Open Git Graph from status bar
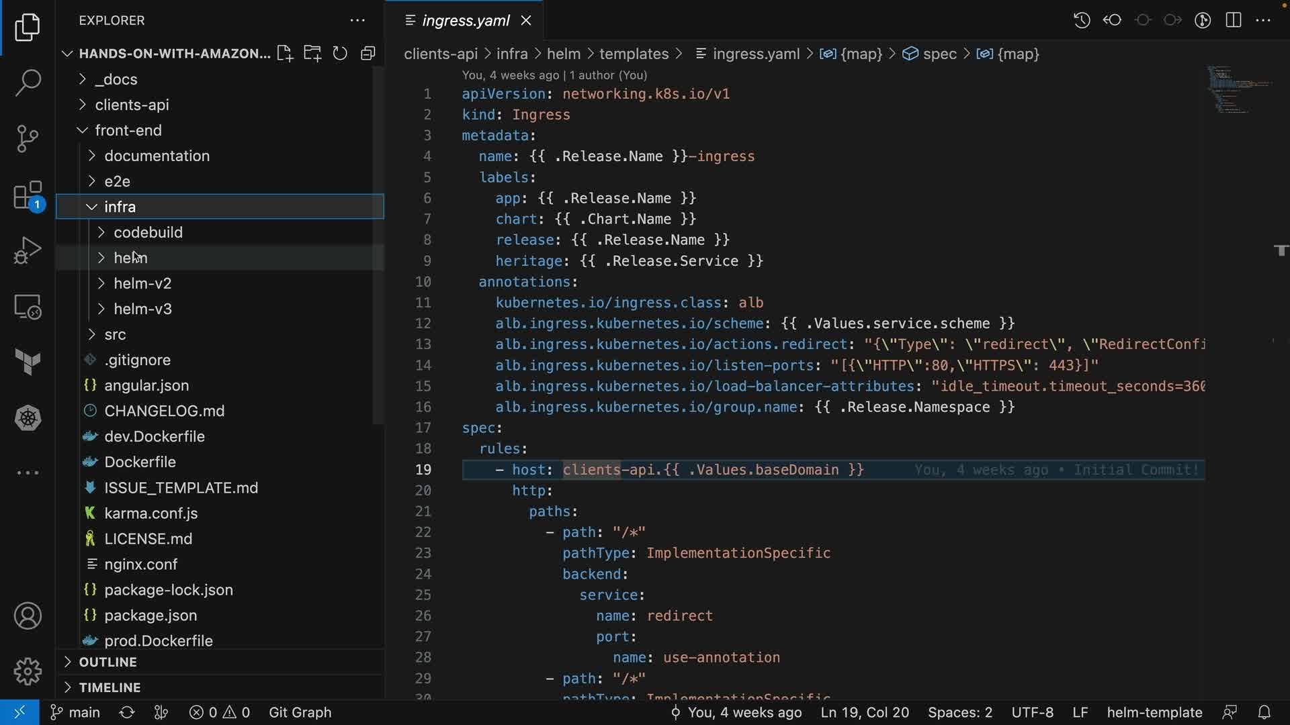The height and width of the screenshot is (725, 1290). (x=300, y=712)
